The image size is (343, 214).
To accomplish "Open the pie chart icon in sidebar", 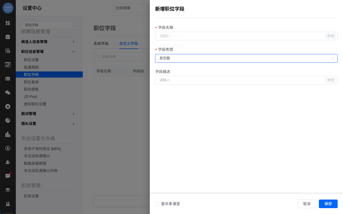I will 8,120.
